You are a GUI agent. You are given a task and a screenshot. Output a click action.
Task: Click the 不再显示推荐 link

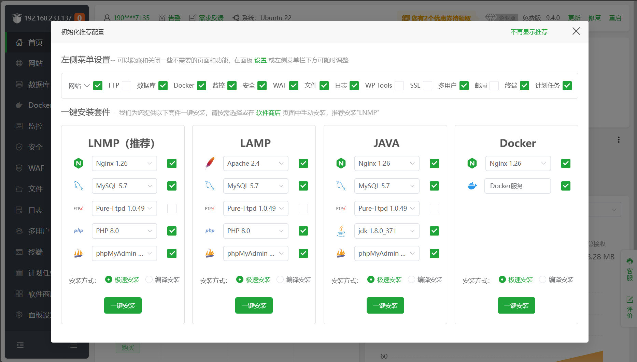pyautogui.click(x=529, y=32)
